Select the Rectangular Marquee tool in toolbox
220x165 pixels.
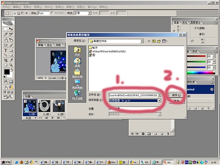coord(6,29)
